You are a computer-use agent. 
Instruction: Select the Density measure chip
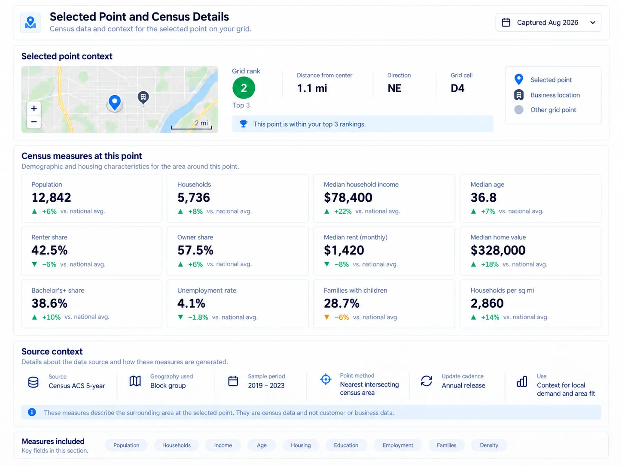click(x=489, y=445)
